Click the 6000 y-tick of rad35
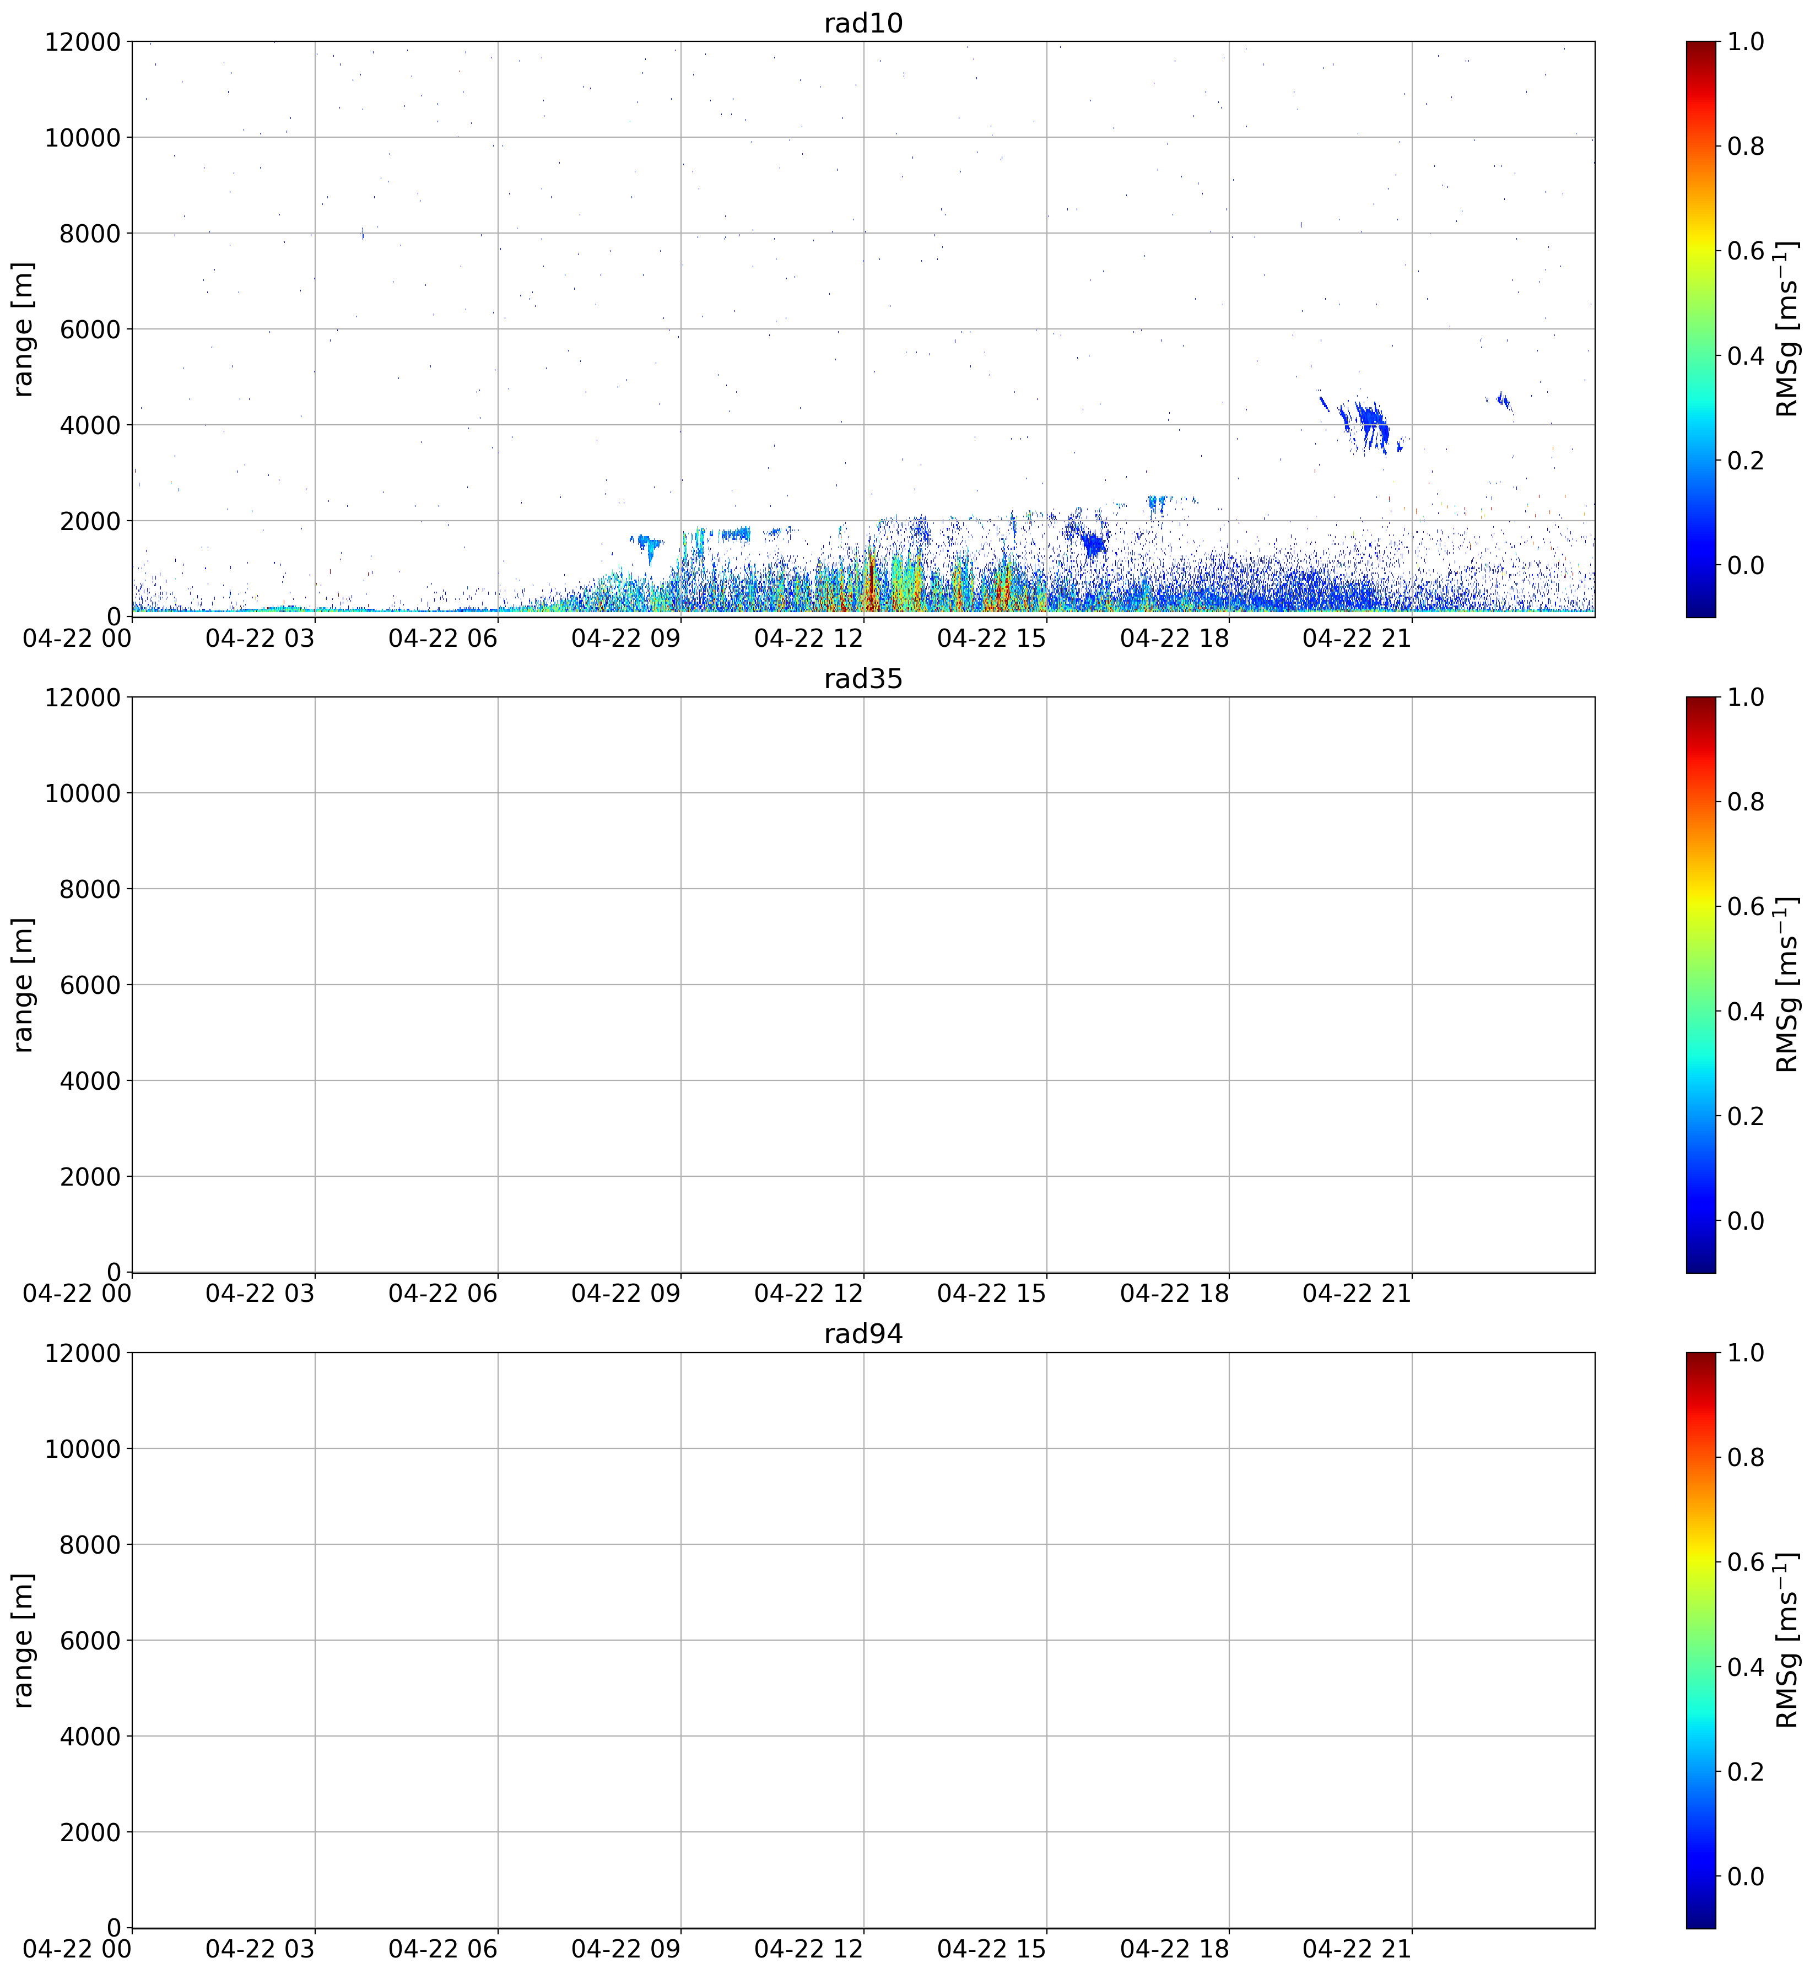Screen dimensions: 1815x1974 pos(90,985)
